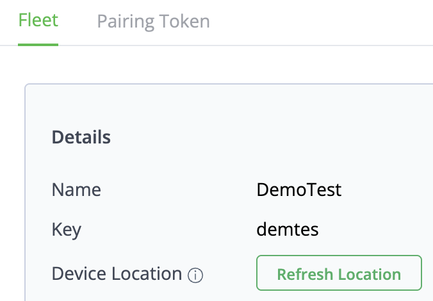Update device position with green outlined button
This screenshot has width=433, height=301.
[x=339, y=274]
